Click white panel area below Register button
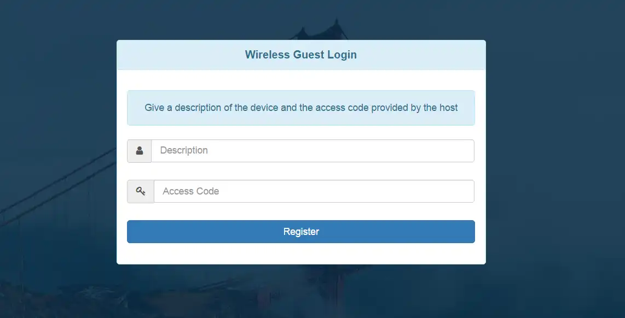The image size is (625, 318). 300,254
